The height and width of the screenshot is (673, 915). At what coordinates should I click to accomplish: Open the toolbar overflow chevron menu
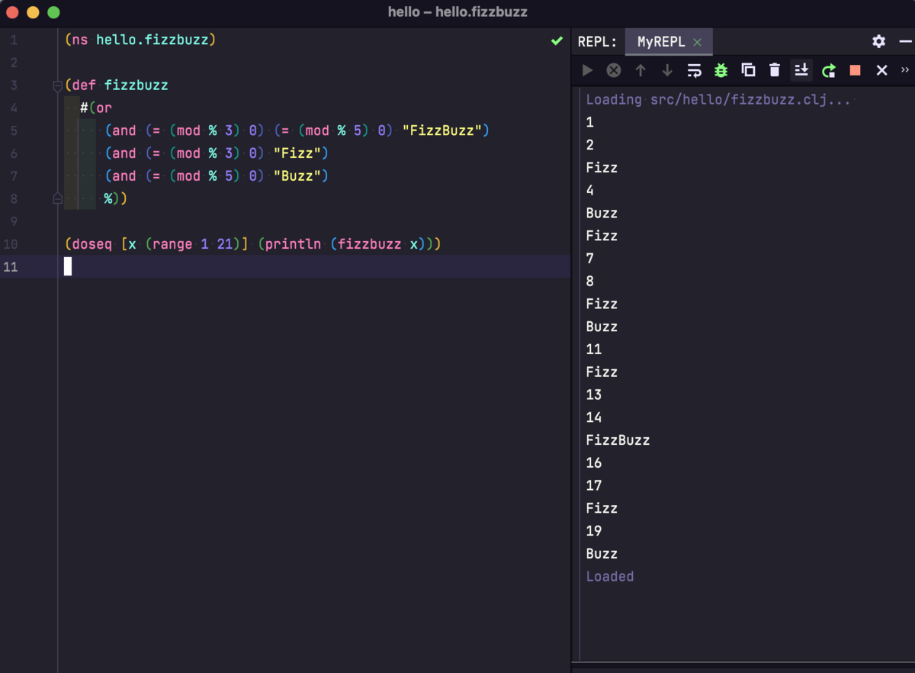tap(906, 70)
